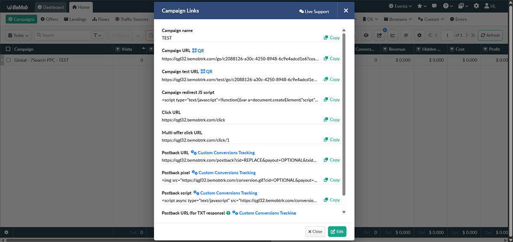The width and height of the screenshot is (513, 242).
Task: Open the Visits column filter
Action: [x=118, y=49]
